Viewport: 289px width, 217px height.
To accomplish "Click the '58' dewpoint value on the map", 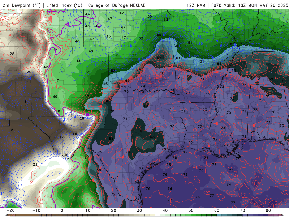I will click(x=113, y=71).
